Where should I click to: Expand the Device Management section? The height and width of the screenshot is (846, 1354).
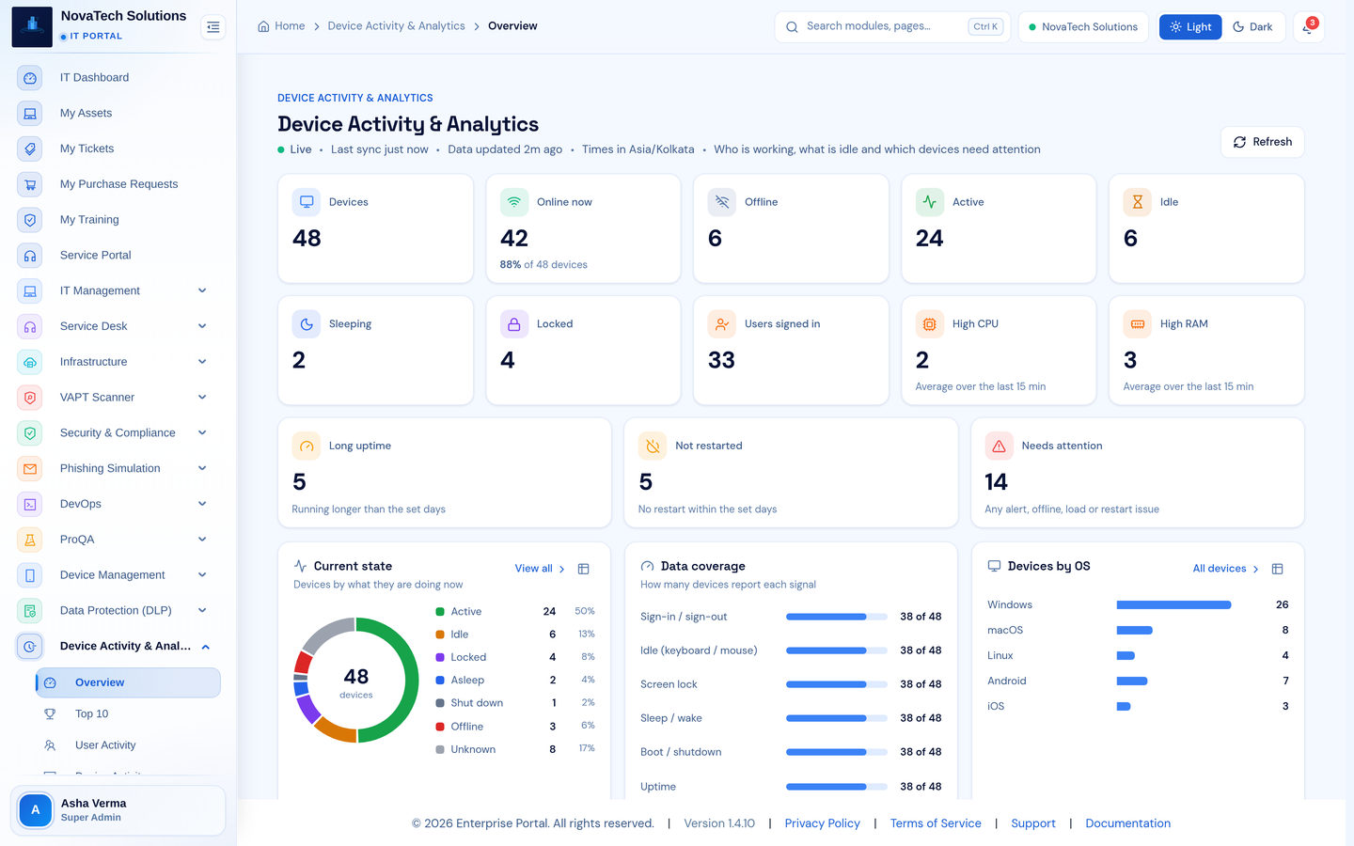(x=202, y=575)
